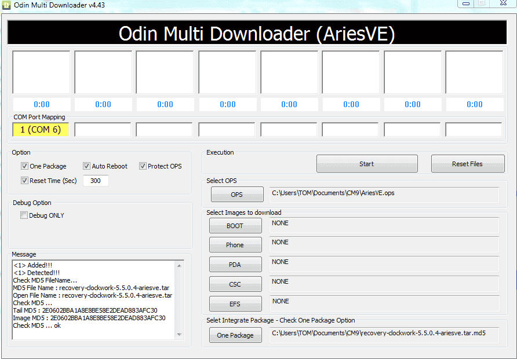Minimize the Odin Multi Downloader window
517x359 pixels.
point(466,3)
